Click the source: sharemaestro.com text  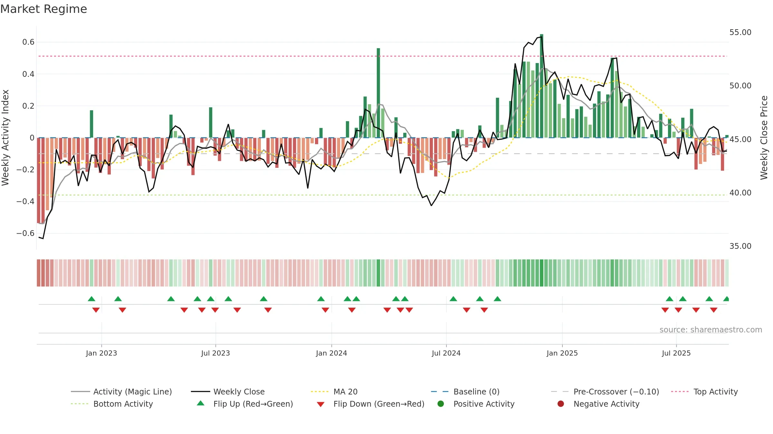(x=711, y=330)
